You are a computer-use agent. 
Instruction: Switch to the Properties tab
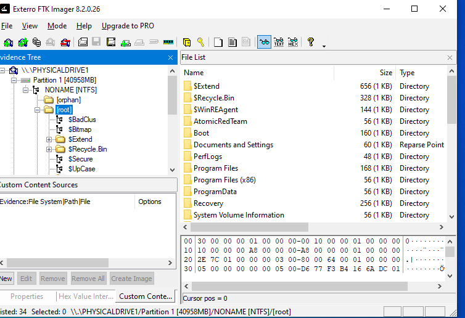[27, 296]
